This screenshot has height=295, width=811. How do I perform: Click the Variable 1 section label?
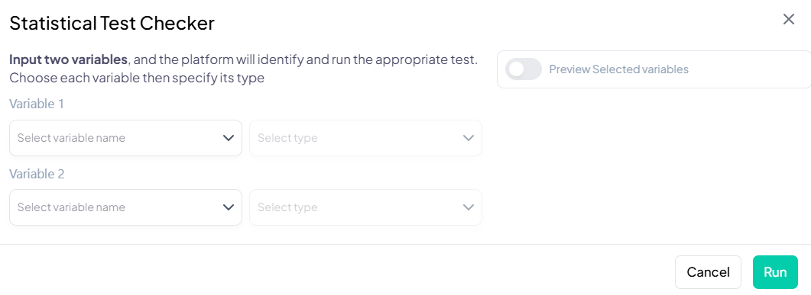tap(37, 104)
